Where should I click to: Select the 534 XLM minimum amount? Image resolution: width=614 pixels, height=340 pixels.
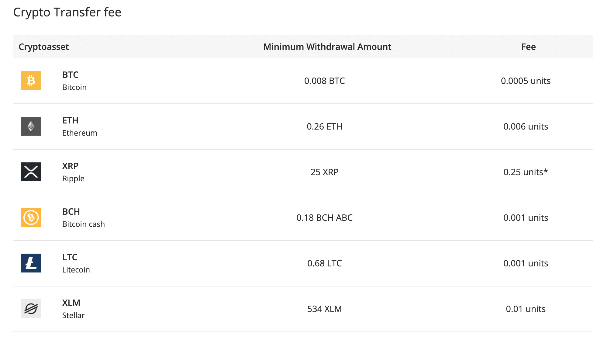pos(325,309)
